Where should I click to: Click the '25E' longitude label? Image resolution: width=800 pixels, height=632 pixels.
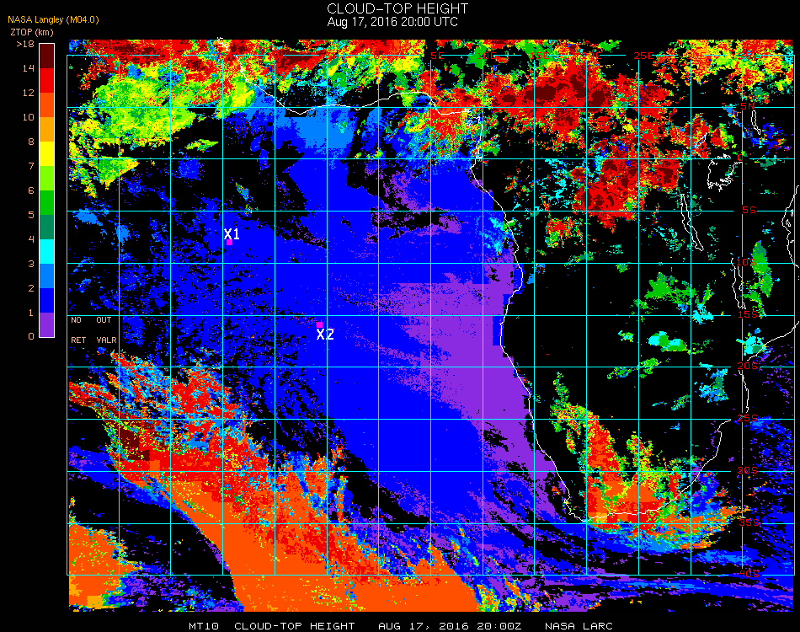point(643,56)
